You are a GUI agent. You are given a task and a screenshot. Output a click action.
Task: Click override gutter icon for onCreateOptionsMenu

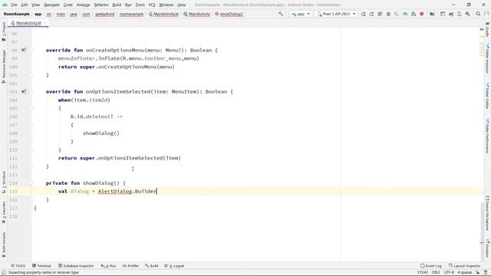click(x=24, y=50)
